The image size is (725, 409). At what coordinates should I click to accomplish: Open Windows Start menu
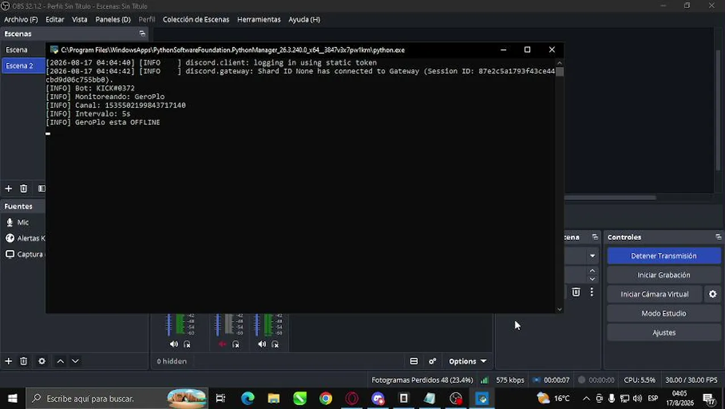pyautogui.click(x=13, y=399)
